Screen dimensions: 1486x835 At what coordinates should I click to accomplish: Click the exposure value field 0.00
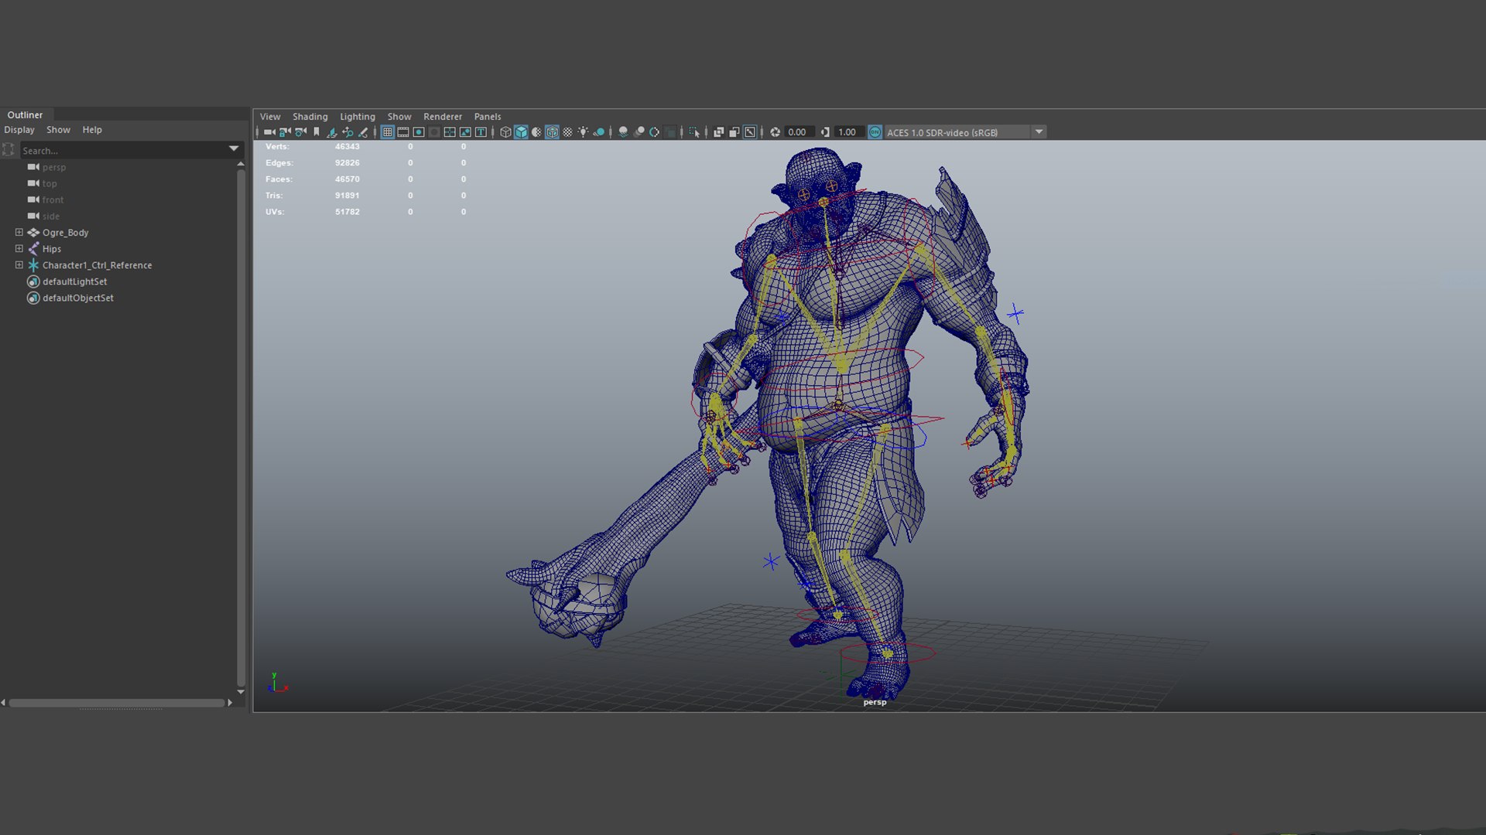coord(798,132)
